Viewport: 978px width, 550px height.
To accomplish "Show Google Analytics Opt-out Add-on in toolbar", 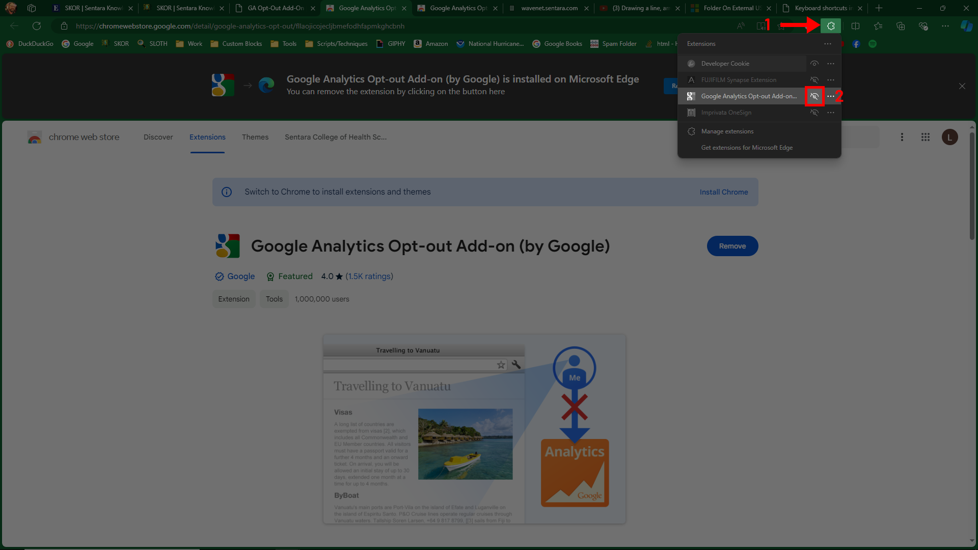I will (814, 96).
